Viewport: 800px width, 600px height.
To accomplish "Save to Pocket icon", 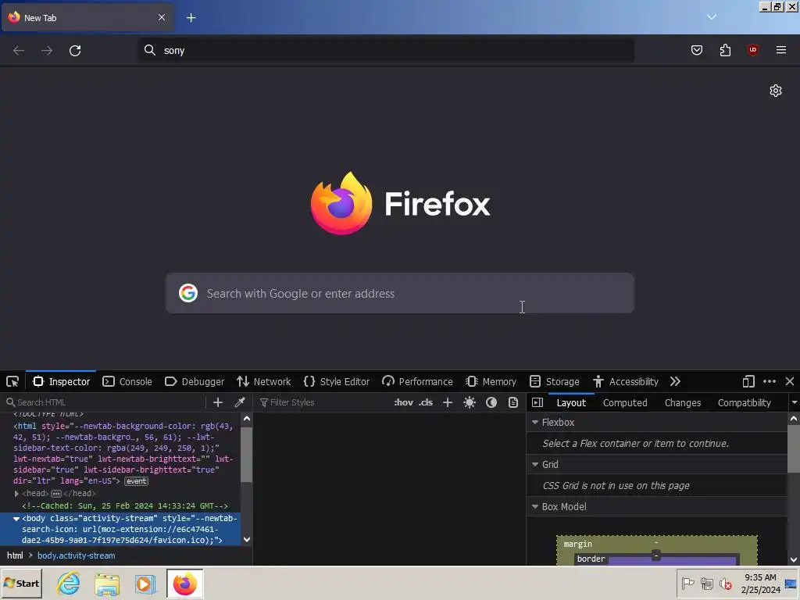I will tap(696, 50).
